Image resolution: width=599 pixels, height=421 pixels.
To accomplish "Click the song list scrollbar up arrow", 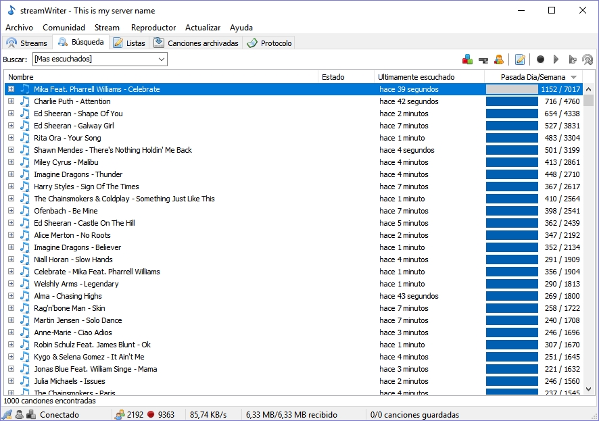I will coord(588,89).
